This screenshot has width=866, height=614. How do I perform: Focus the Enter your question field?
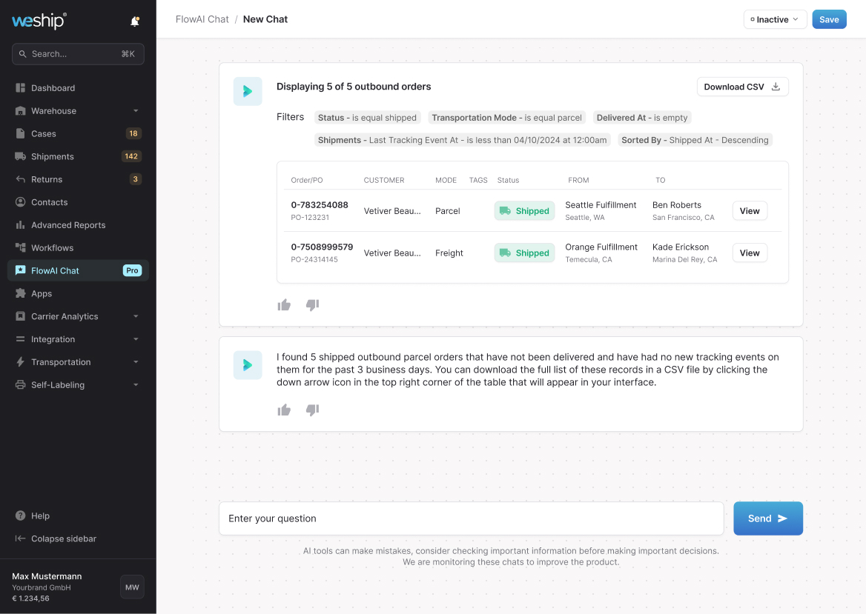coord(471,518)
